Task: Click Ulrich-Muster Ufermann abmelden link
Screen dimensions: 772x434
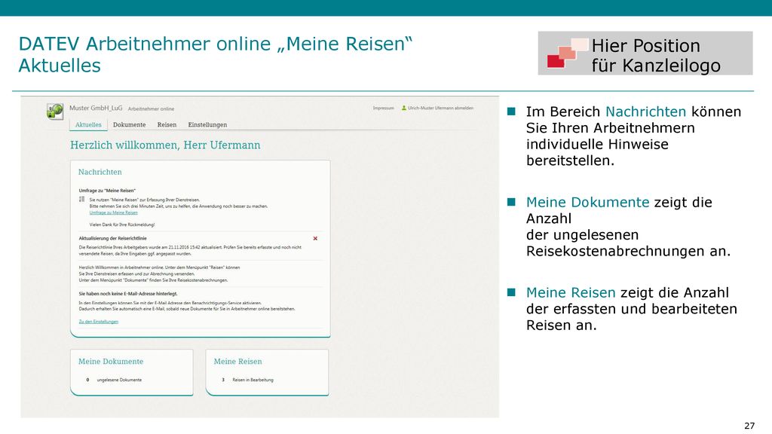Action: coord(440,108)
